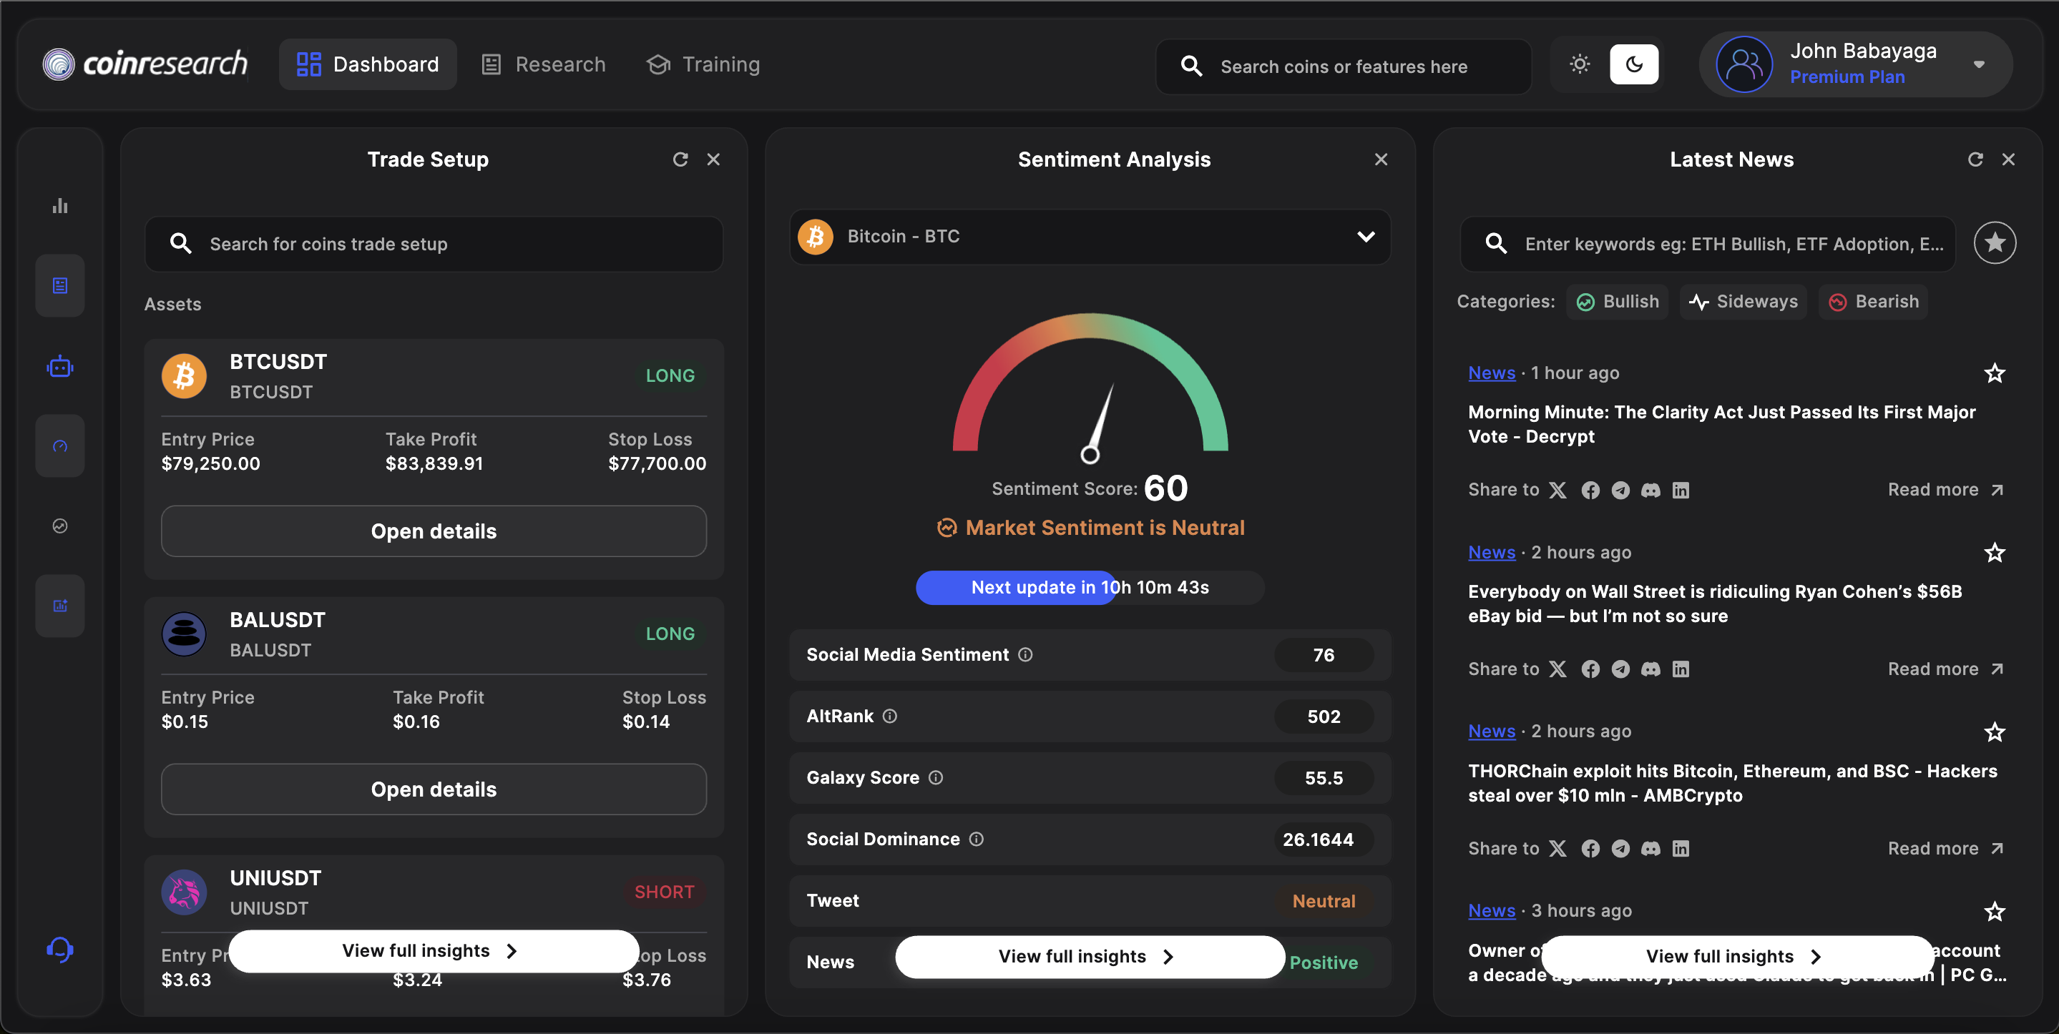Share Clarity Act article to Discord
The width and height of the screenshot is (2059, 1034).
click(1650, 490)
